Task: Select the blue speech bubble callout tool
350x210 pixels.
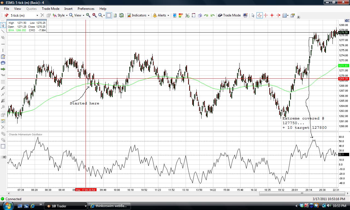Action: (x=3, y=63)
